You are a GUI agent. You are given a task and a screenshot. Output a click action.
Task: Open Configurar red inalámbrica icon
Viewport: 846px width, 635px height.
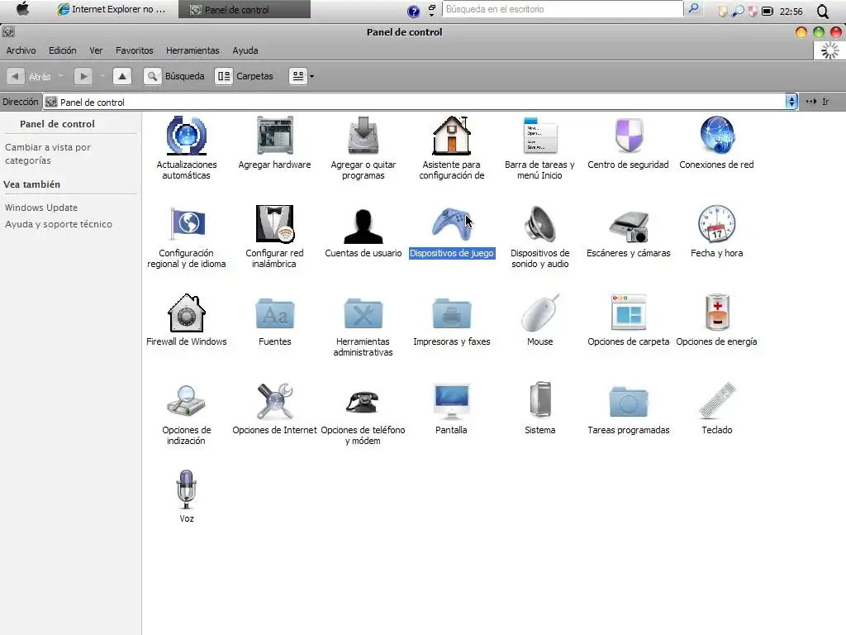coord(274,223)
